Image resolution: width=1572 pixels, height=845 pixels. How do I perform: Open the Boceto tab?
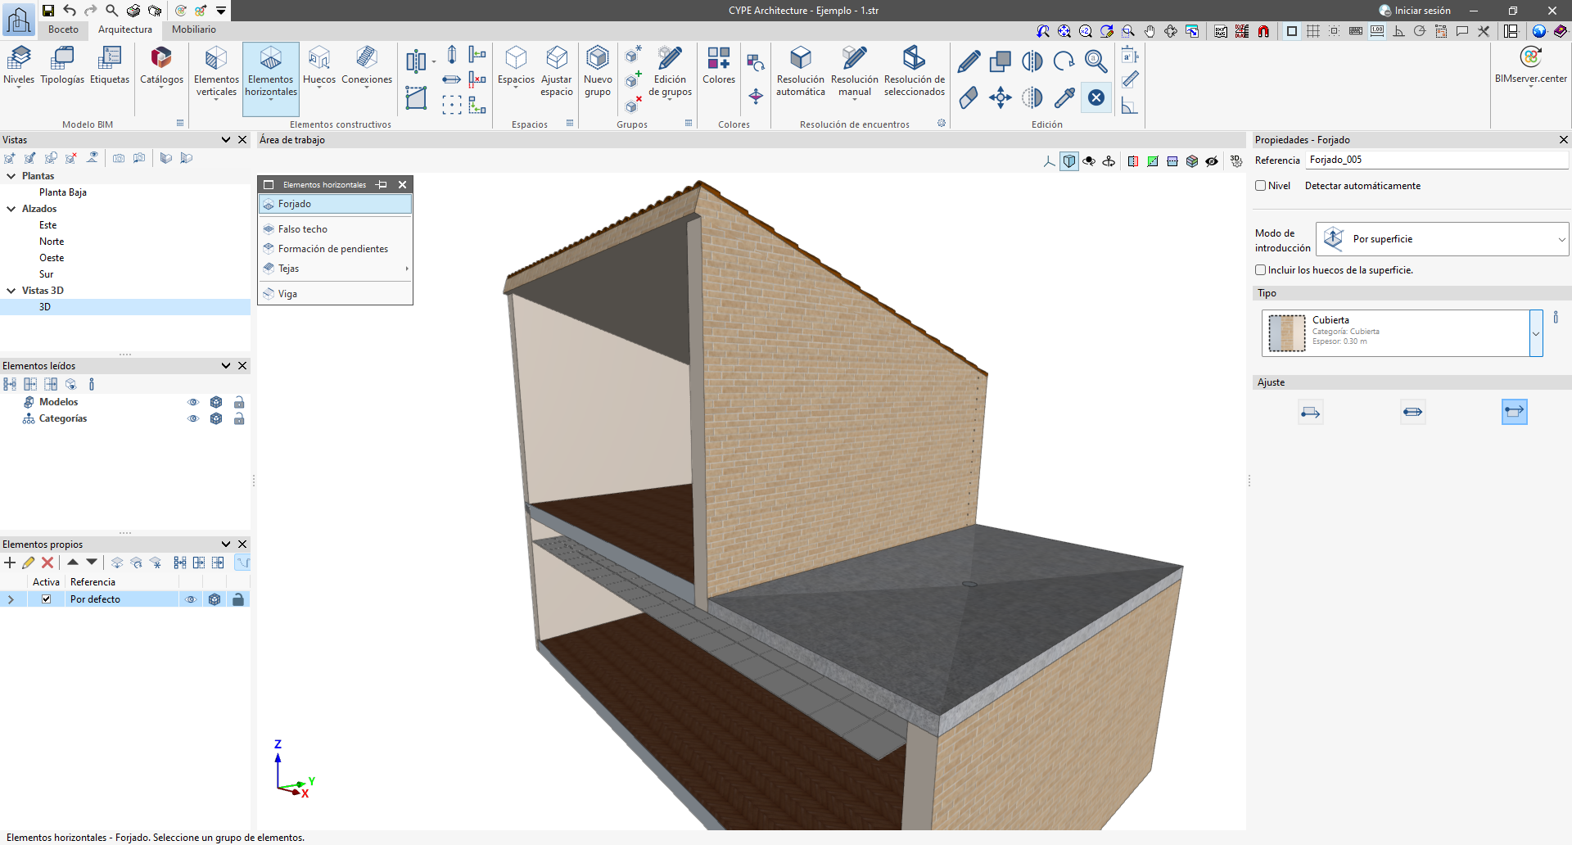pos(63,29)
